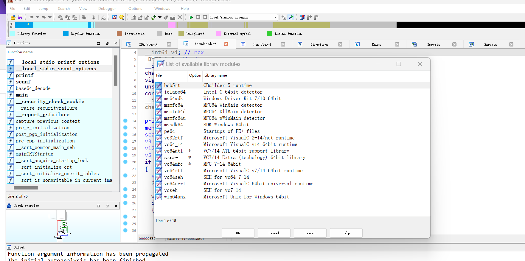Click the Structures tab icon

point(300,44)
